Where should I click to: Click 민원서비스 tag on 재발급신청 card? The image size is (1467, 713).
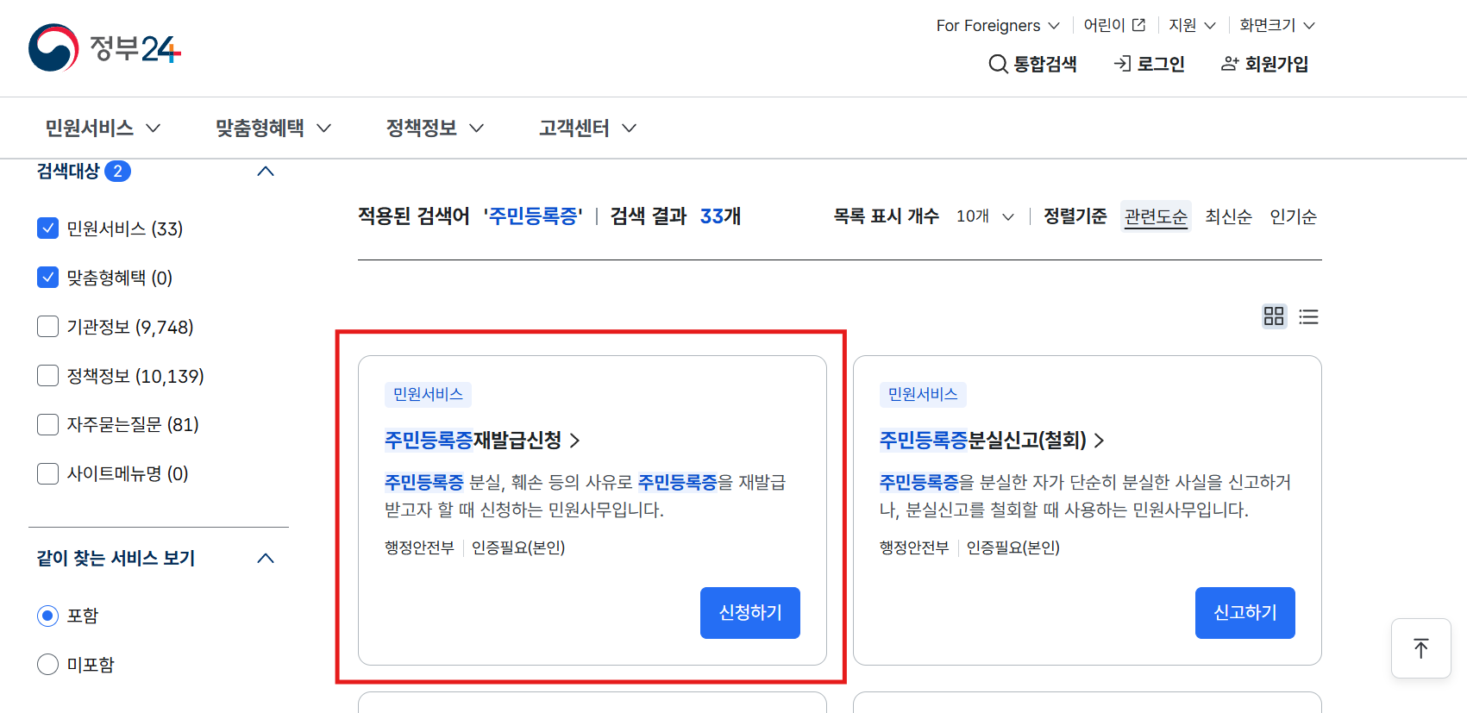point(428,394)
